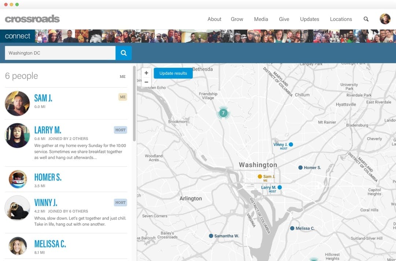The image size is (396, 261).
Task: Select the Vinny J. map pin
Action: 291,144
